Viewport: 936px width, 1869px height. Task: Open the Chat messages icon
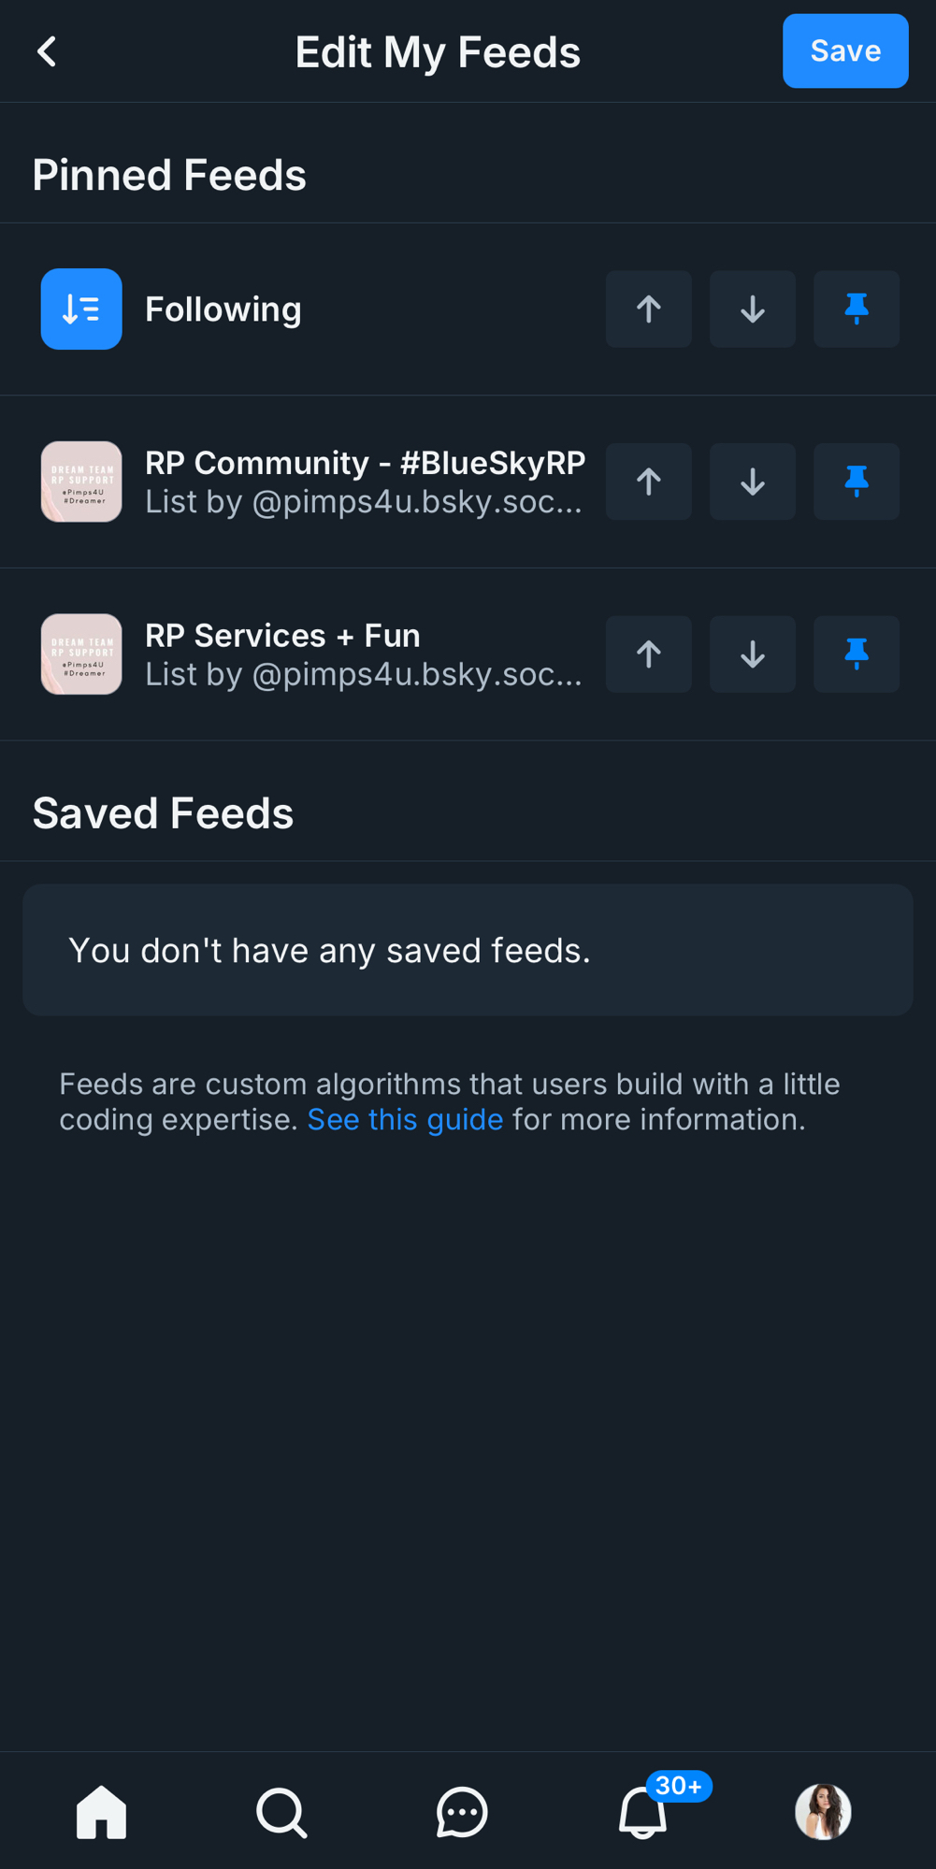462,1812
